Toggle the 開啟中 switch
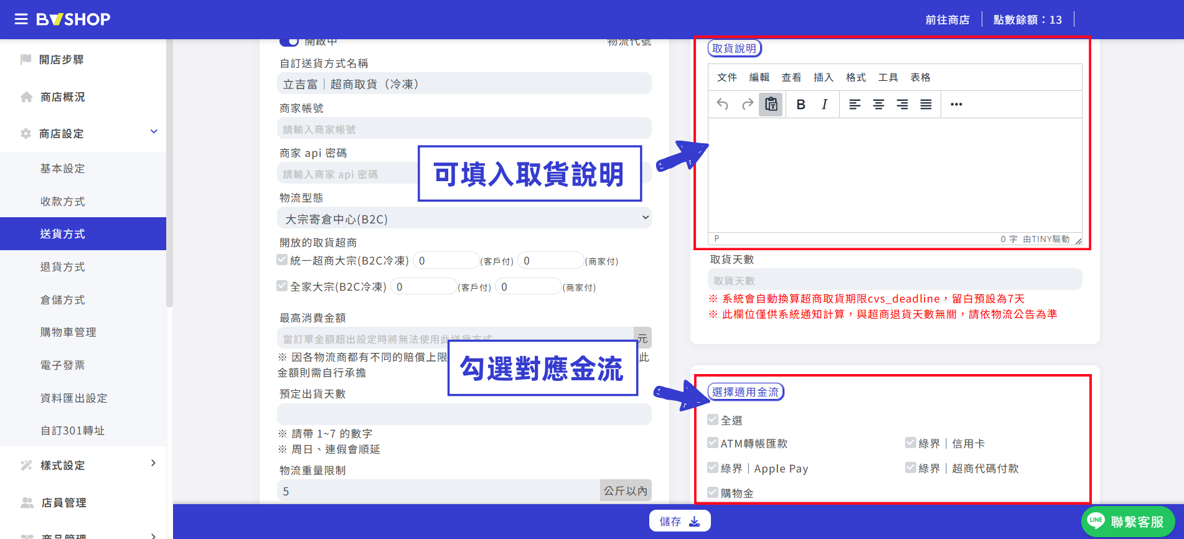This screenshot has width=1184, height=539. tap(289, 42)
